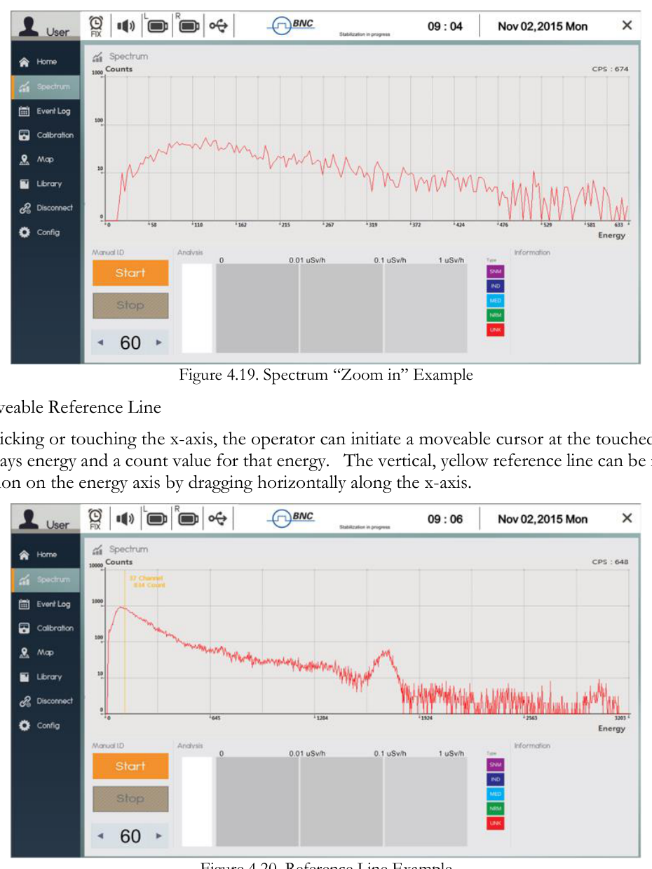
Task: Select the green NRM swatch in the 09:04 screenshot
Action: tap(496, 316)
